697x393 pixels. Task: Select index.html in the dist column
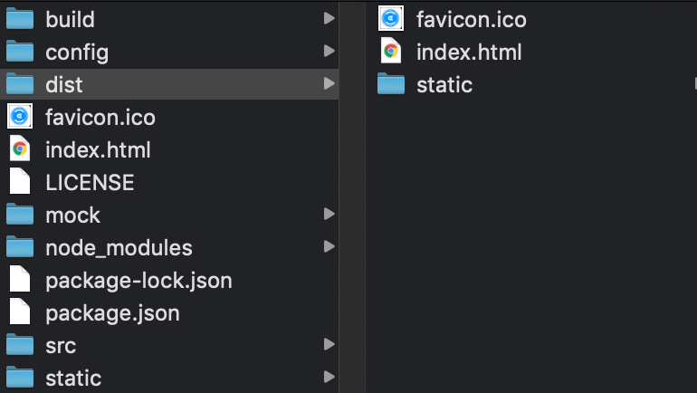tap(468, 52)
